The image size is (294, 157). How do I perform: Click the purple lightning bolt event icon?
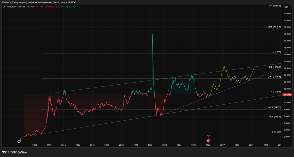pos(208,137)
